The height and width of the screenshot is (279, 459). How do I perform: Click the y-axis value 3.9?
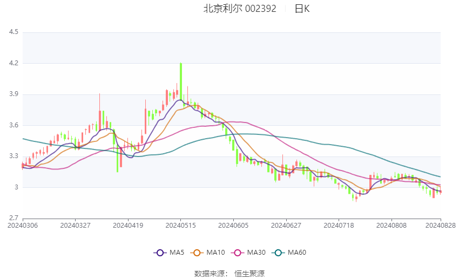pos(13,94)
